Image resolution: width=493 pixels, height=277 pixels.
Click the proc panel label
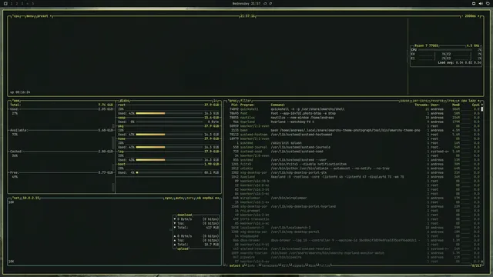pos(233,101)
